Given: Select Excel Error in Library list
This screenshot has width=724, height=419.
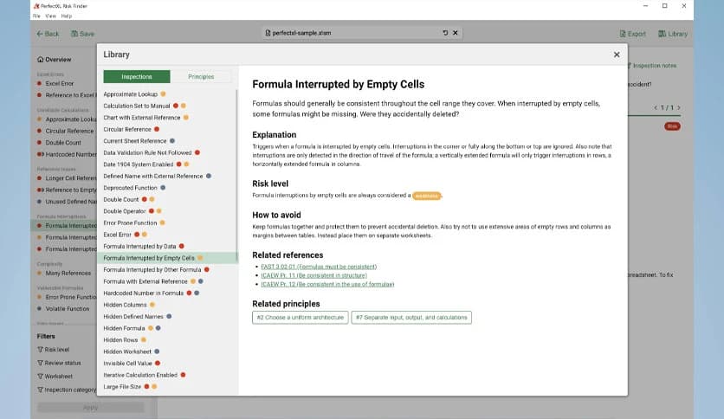Looking at the screenshot, I should click(x=125, y=235).
